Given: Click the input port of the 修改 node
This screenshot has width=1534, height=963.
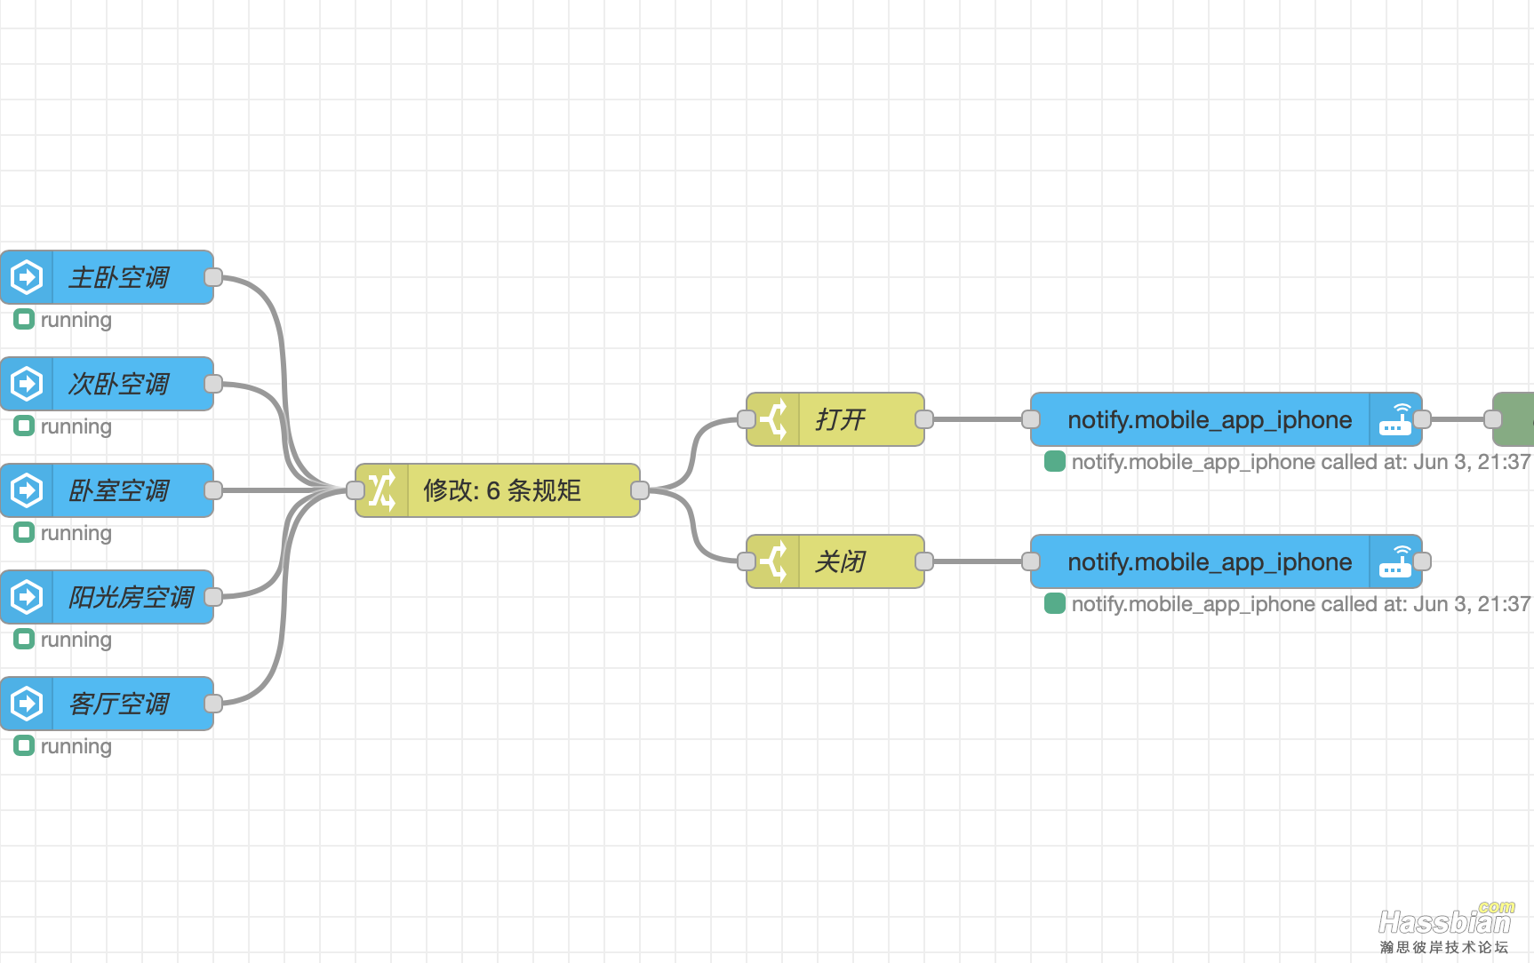Looking at the screenshot, I should click(356, 490).
